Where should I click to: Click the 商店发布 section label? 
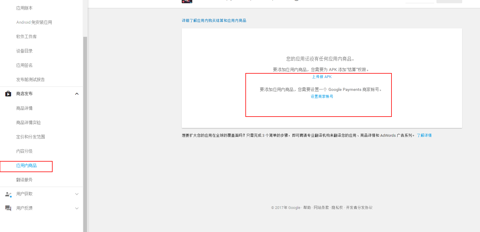click(25, 94)
